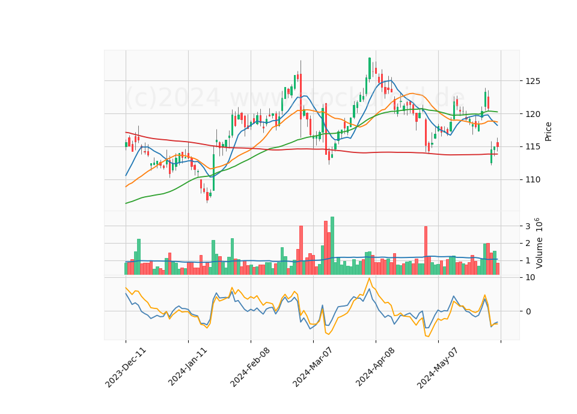577x414 pixels.
Task: Click the volume axis value 1
Action: 528,261
